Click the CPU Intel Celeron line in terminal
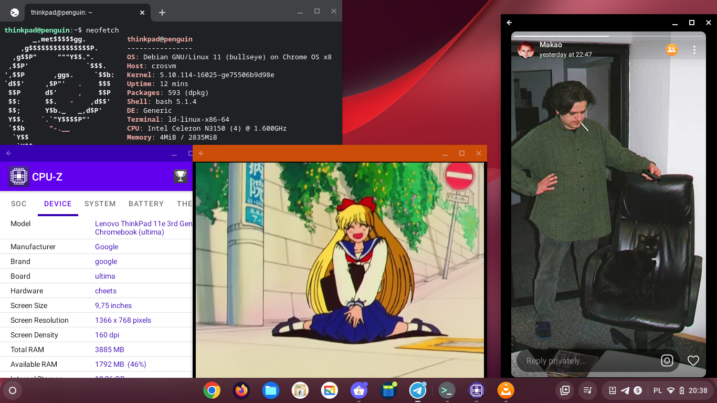Viewport: 717px width, 403px height. 207,128
